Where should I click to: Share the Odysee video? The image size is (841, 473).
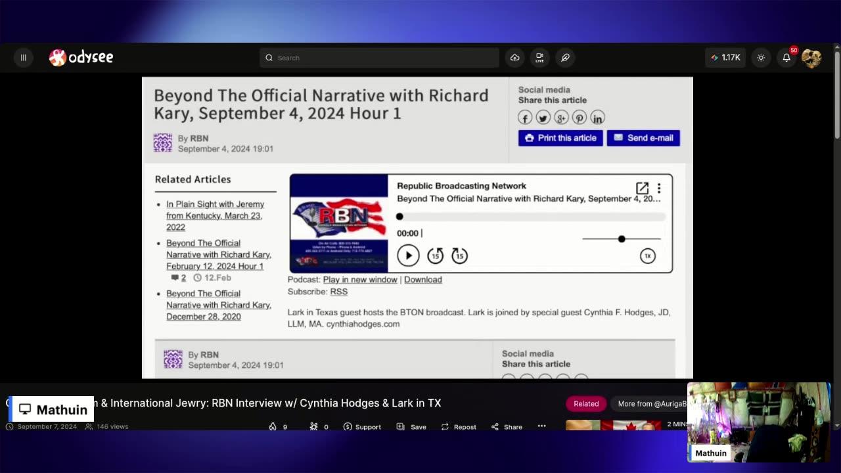507,427
